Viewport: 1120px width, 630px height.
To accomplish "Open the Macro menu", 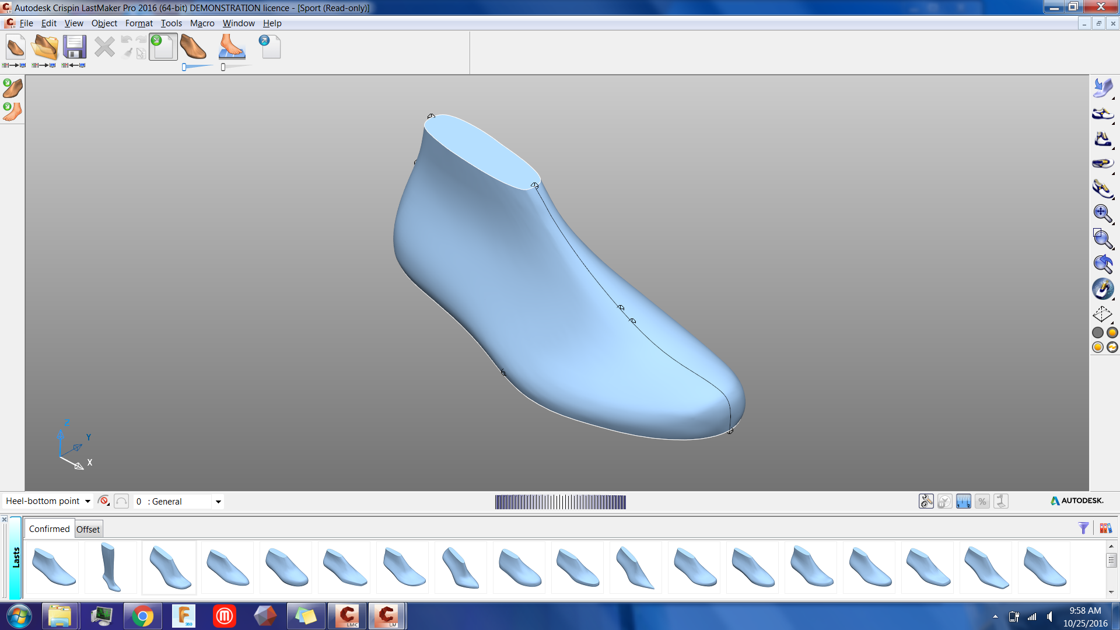I will (202, 23).
